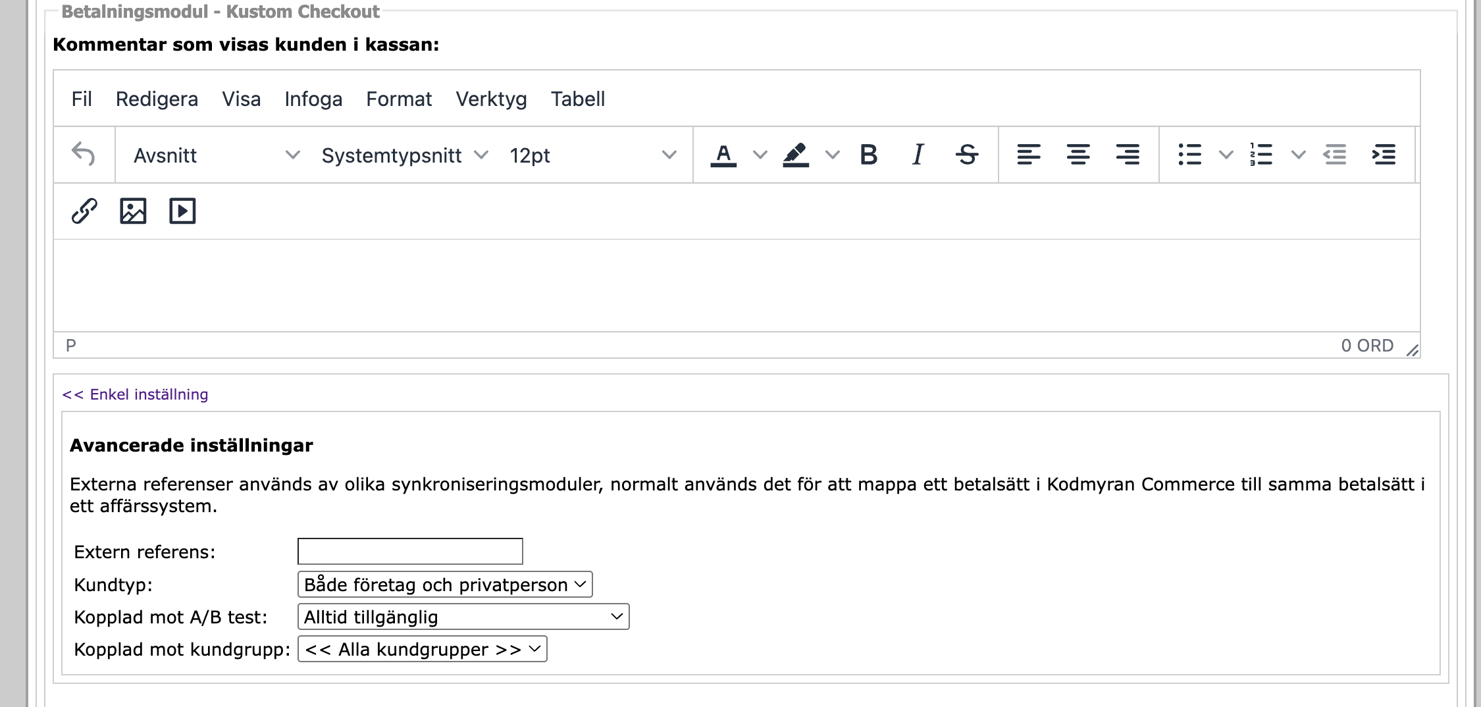Center align the text
The image size is (1481, 707).
point(1078,155)
